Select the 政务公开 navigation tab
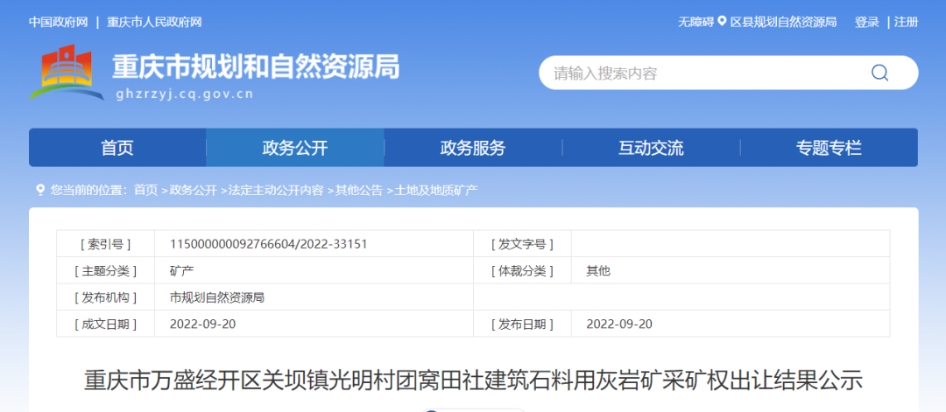The width and height of the screenshot is (946, 412). (294, 148)
